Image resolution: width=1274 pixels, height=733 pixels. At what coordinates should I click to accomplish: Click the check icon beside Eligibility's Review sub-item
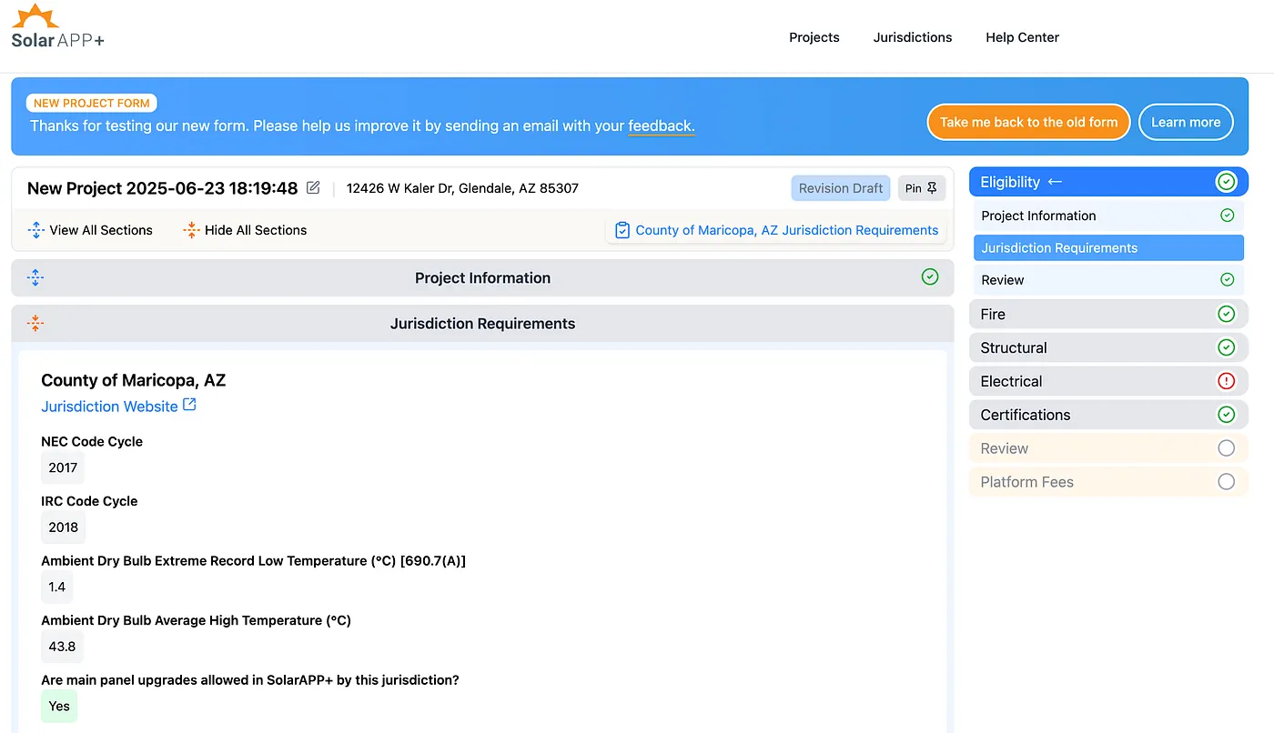pos(1227,279)
